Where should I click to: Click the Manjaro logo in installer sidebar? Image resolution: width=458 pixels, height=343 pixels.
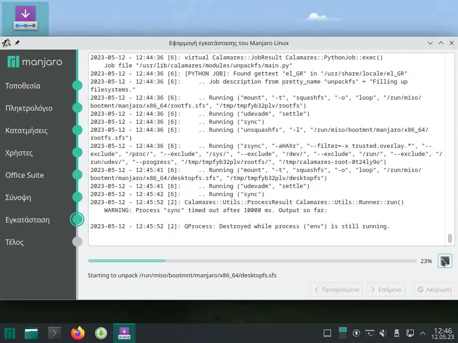tap(35, 62)
